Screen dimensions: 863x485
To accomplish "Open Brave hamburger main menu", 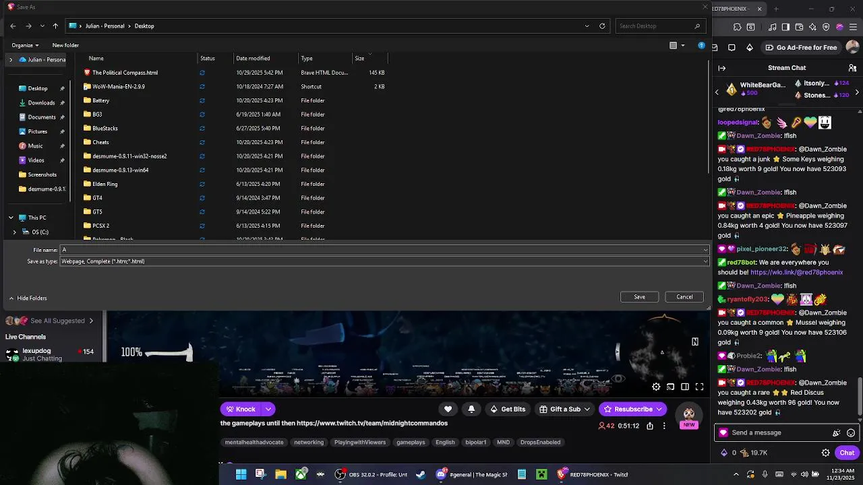I will (853, 28).
